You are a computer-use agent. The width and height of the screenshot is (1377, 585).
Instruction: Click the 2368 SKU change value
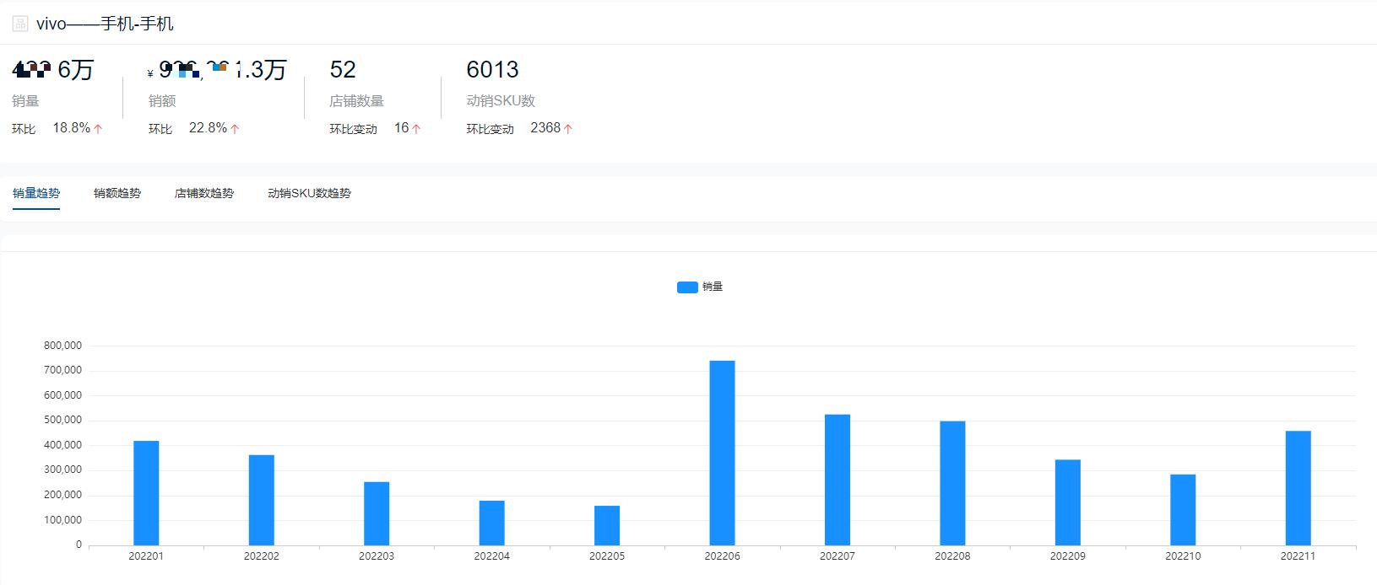(x=545, y=128)
